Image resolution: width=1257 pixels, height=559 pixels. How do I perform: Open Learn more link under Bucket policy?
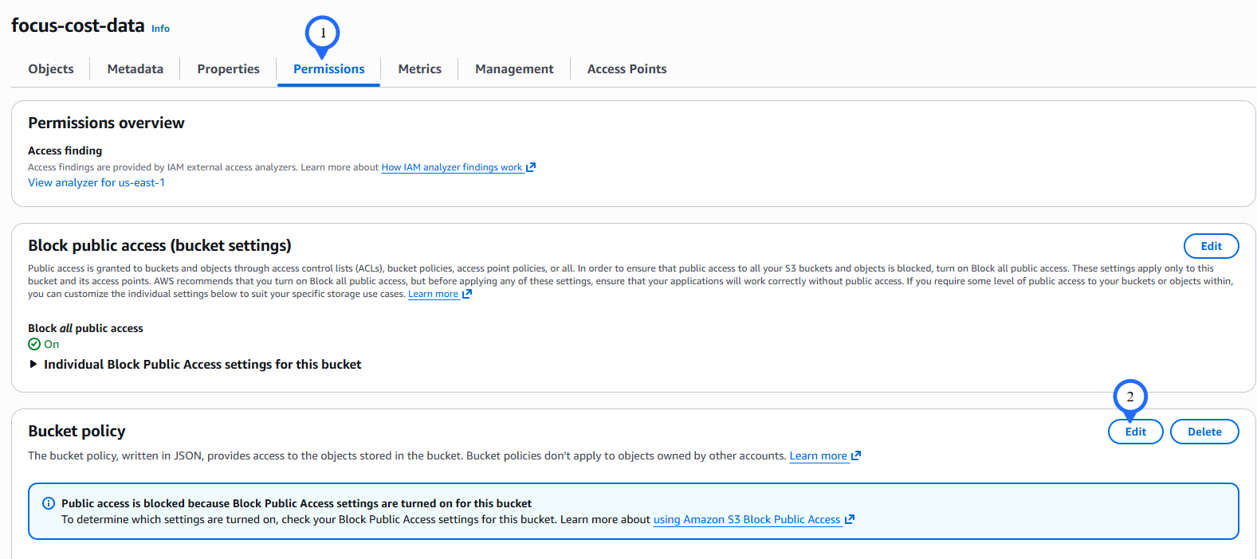coord(818,455)
